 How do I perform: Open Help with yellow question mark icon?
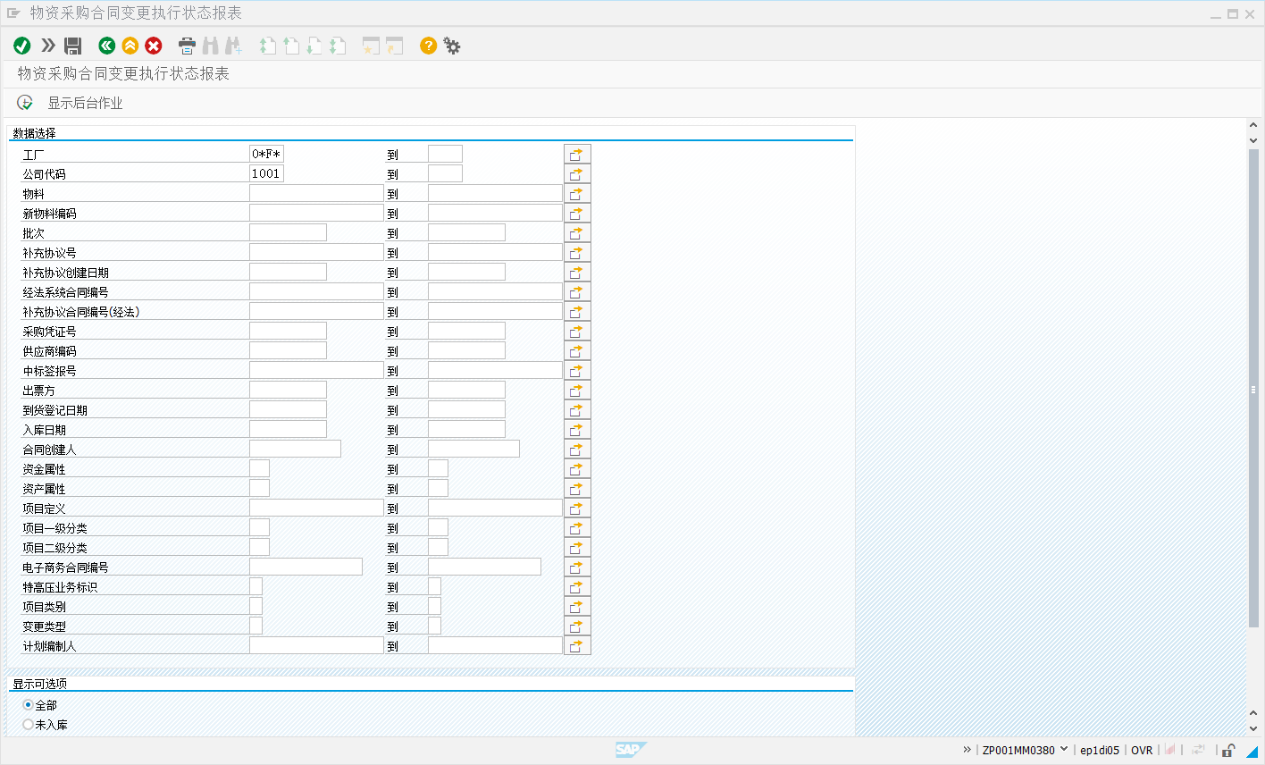(x=429, y=46)
